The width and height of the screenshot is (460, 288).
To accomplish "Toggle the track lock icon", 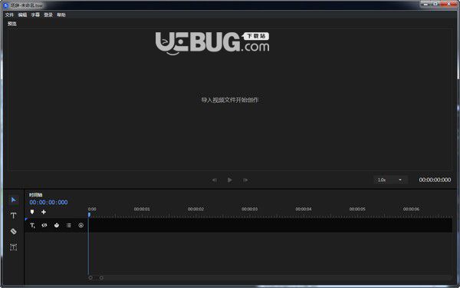I will pos(57,225).
